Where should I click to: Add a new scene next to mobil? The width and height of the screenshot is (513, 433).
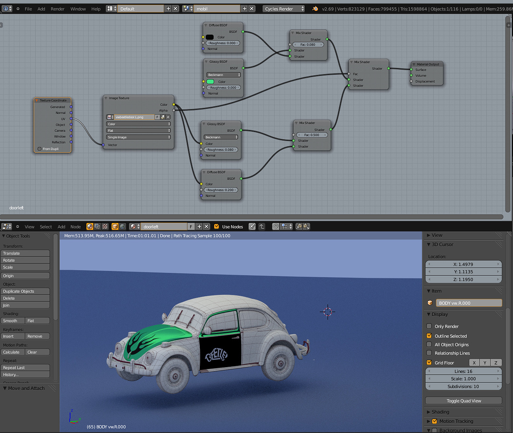[x=244, y=9]
